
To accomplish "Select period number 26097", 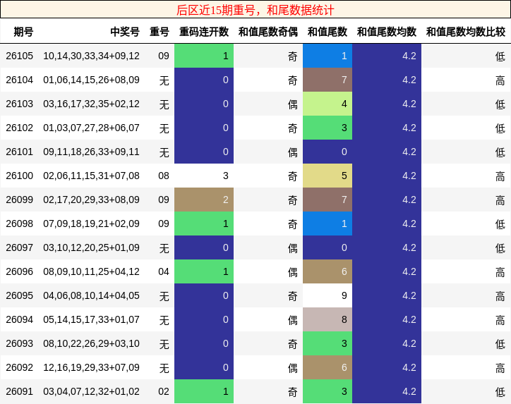I will [19, 247].
